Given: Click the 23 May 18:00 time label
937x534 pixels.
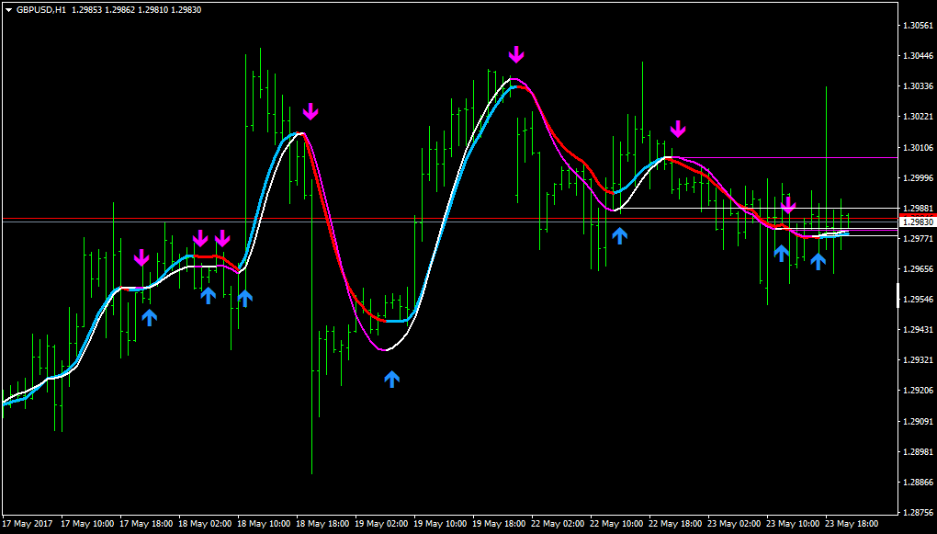Looking at the screenshot, I should tap(852, 523).
